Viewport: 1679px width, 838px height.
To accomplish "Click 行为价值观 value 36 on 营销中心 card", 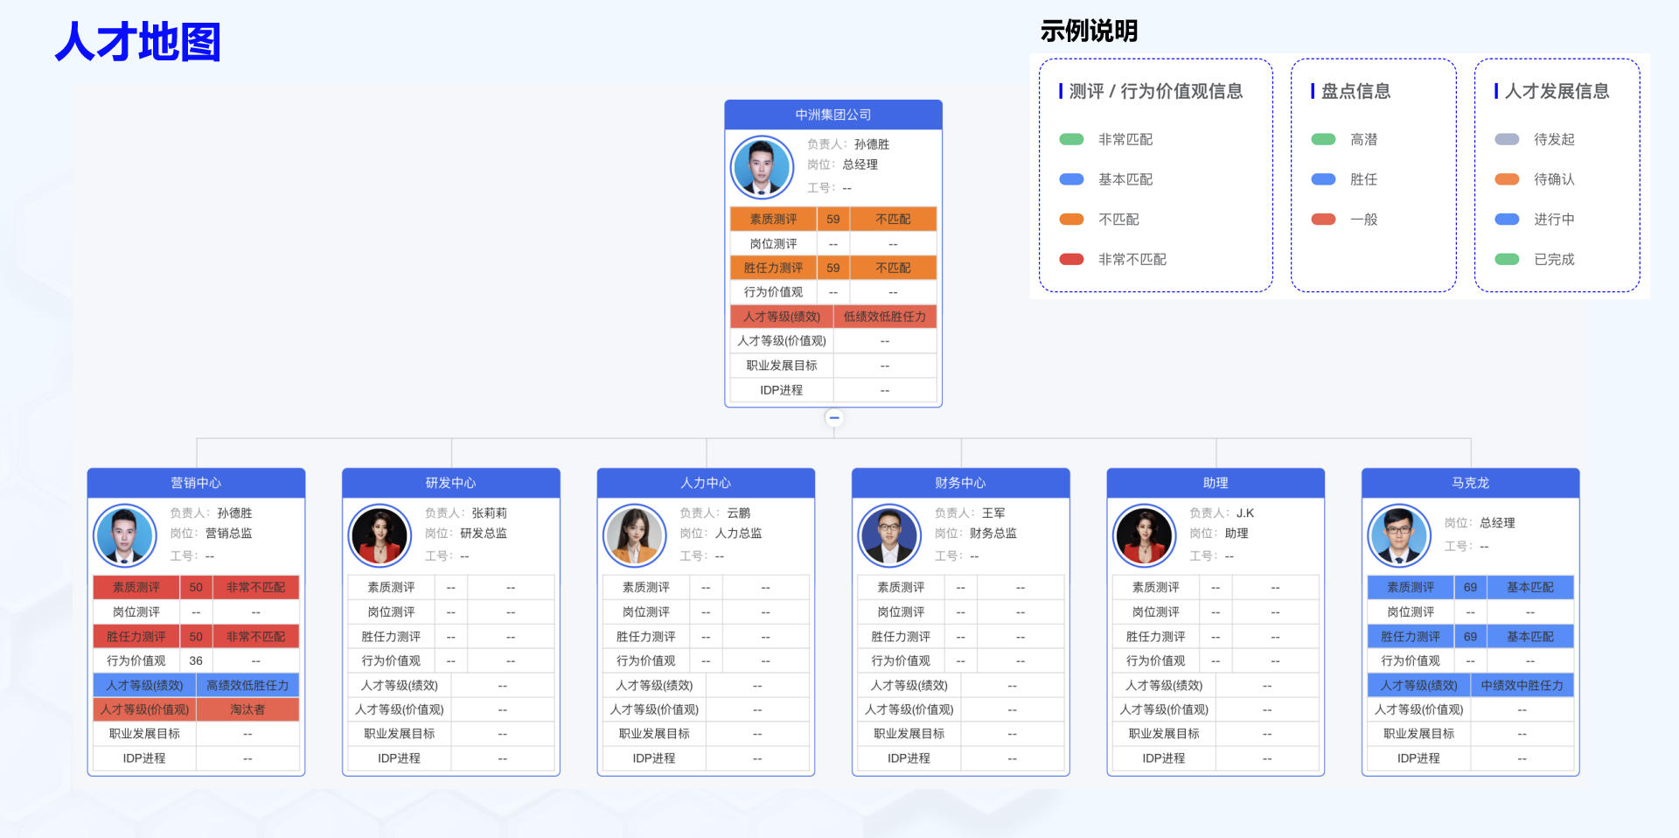I will coord(196,660).
